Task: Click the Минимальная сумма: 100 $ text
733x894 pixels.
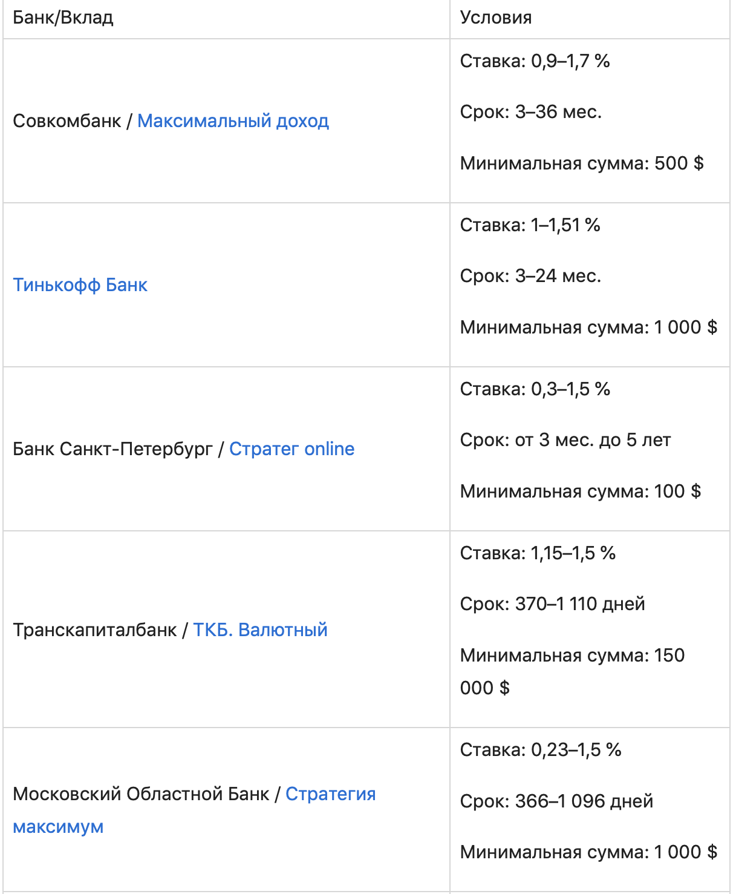Action: 580,491
